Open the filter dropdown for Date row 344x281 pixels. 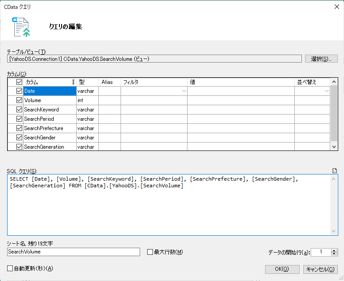click(184, 91)
